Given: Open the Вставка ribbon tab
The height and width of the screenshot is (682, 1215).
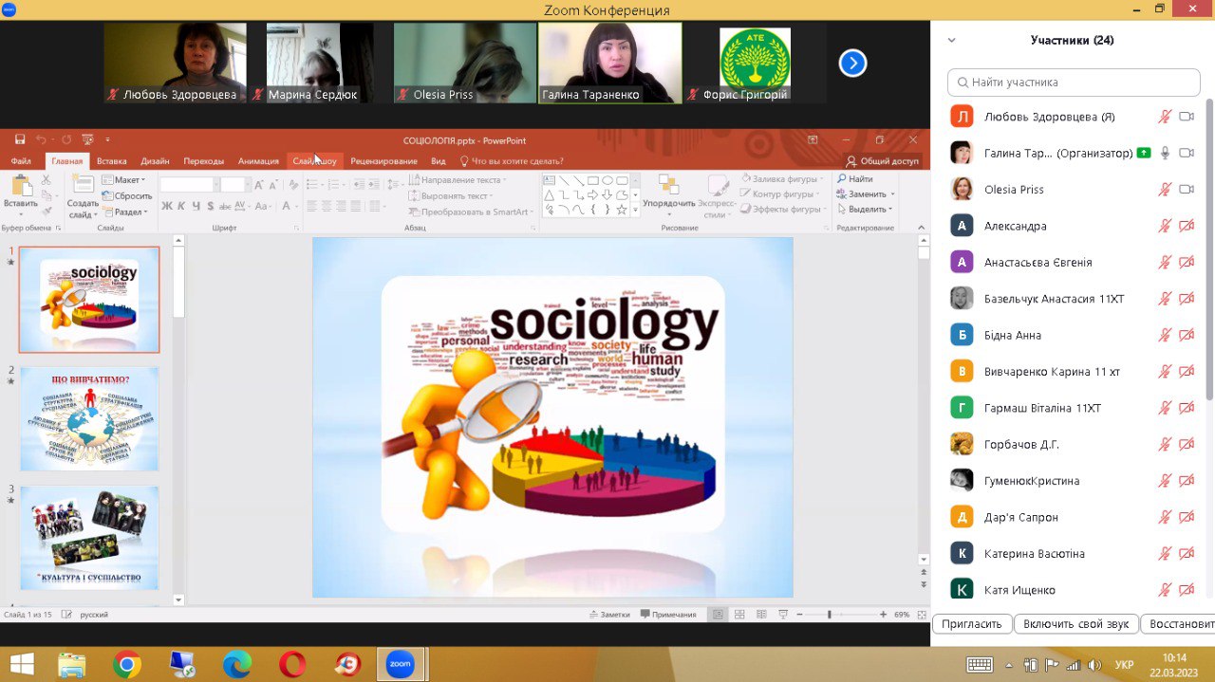Looking at the screenshot, I should tap(111, 161).
